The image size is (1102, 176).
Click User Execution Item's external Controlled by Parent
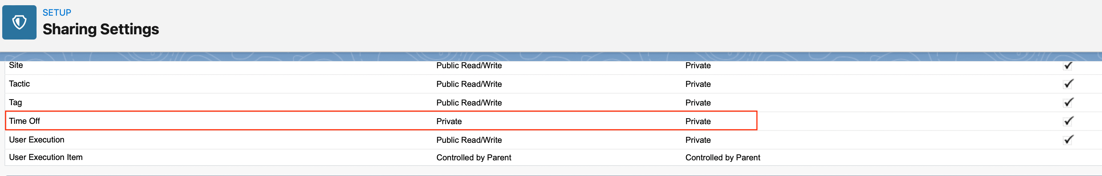723,158
